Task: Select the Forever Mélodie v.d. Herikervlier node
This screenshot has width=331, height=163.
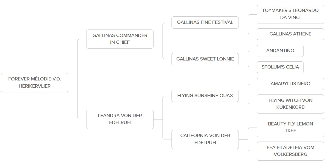Action: (x=34, y=83)
